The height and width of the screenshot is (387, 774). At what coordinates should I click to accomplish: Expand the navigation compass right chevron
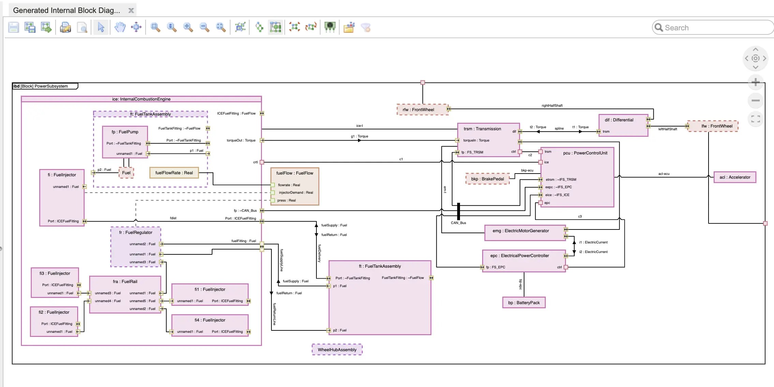coord(764,59)
